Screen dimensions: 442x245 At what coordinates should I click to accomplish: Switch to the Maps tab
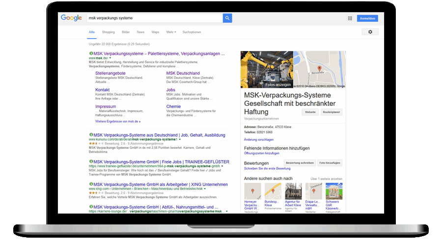[x=155, y=32]
